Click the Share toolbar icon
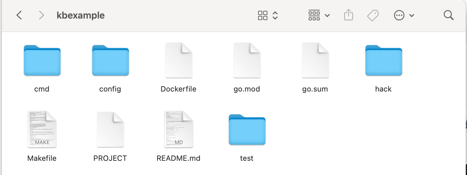 click(348, 15)
